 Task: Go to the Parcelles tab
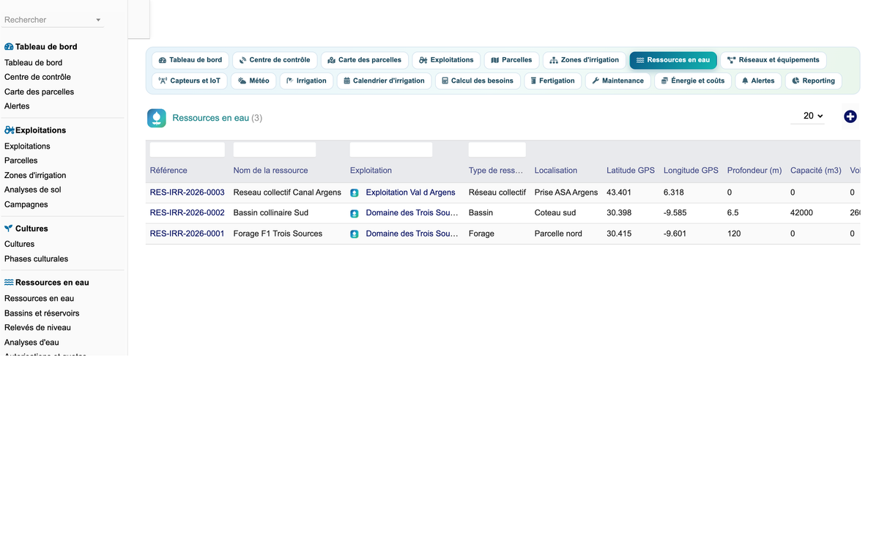click(x=511, y=60)
